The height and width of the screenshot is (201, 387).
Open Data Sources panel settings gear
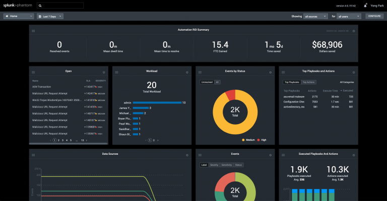click(187, 155)
